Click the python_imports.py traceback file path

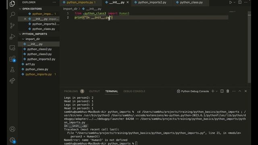click(141, 133)
